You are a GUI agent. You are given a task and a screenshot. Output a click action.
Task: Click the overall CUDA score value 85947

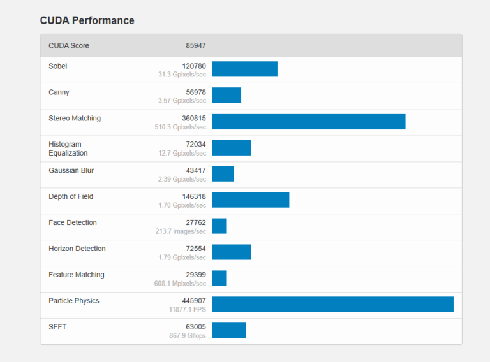coord(196,46)
